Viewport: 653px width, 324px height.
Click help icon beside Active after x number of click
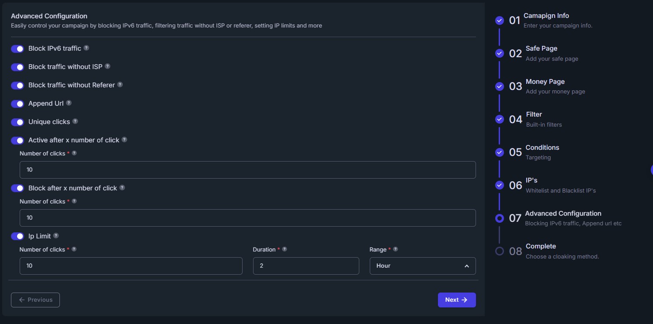point(124,140)
